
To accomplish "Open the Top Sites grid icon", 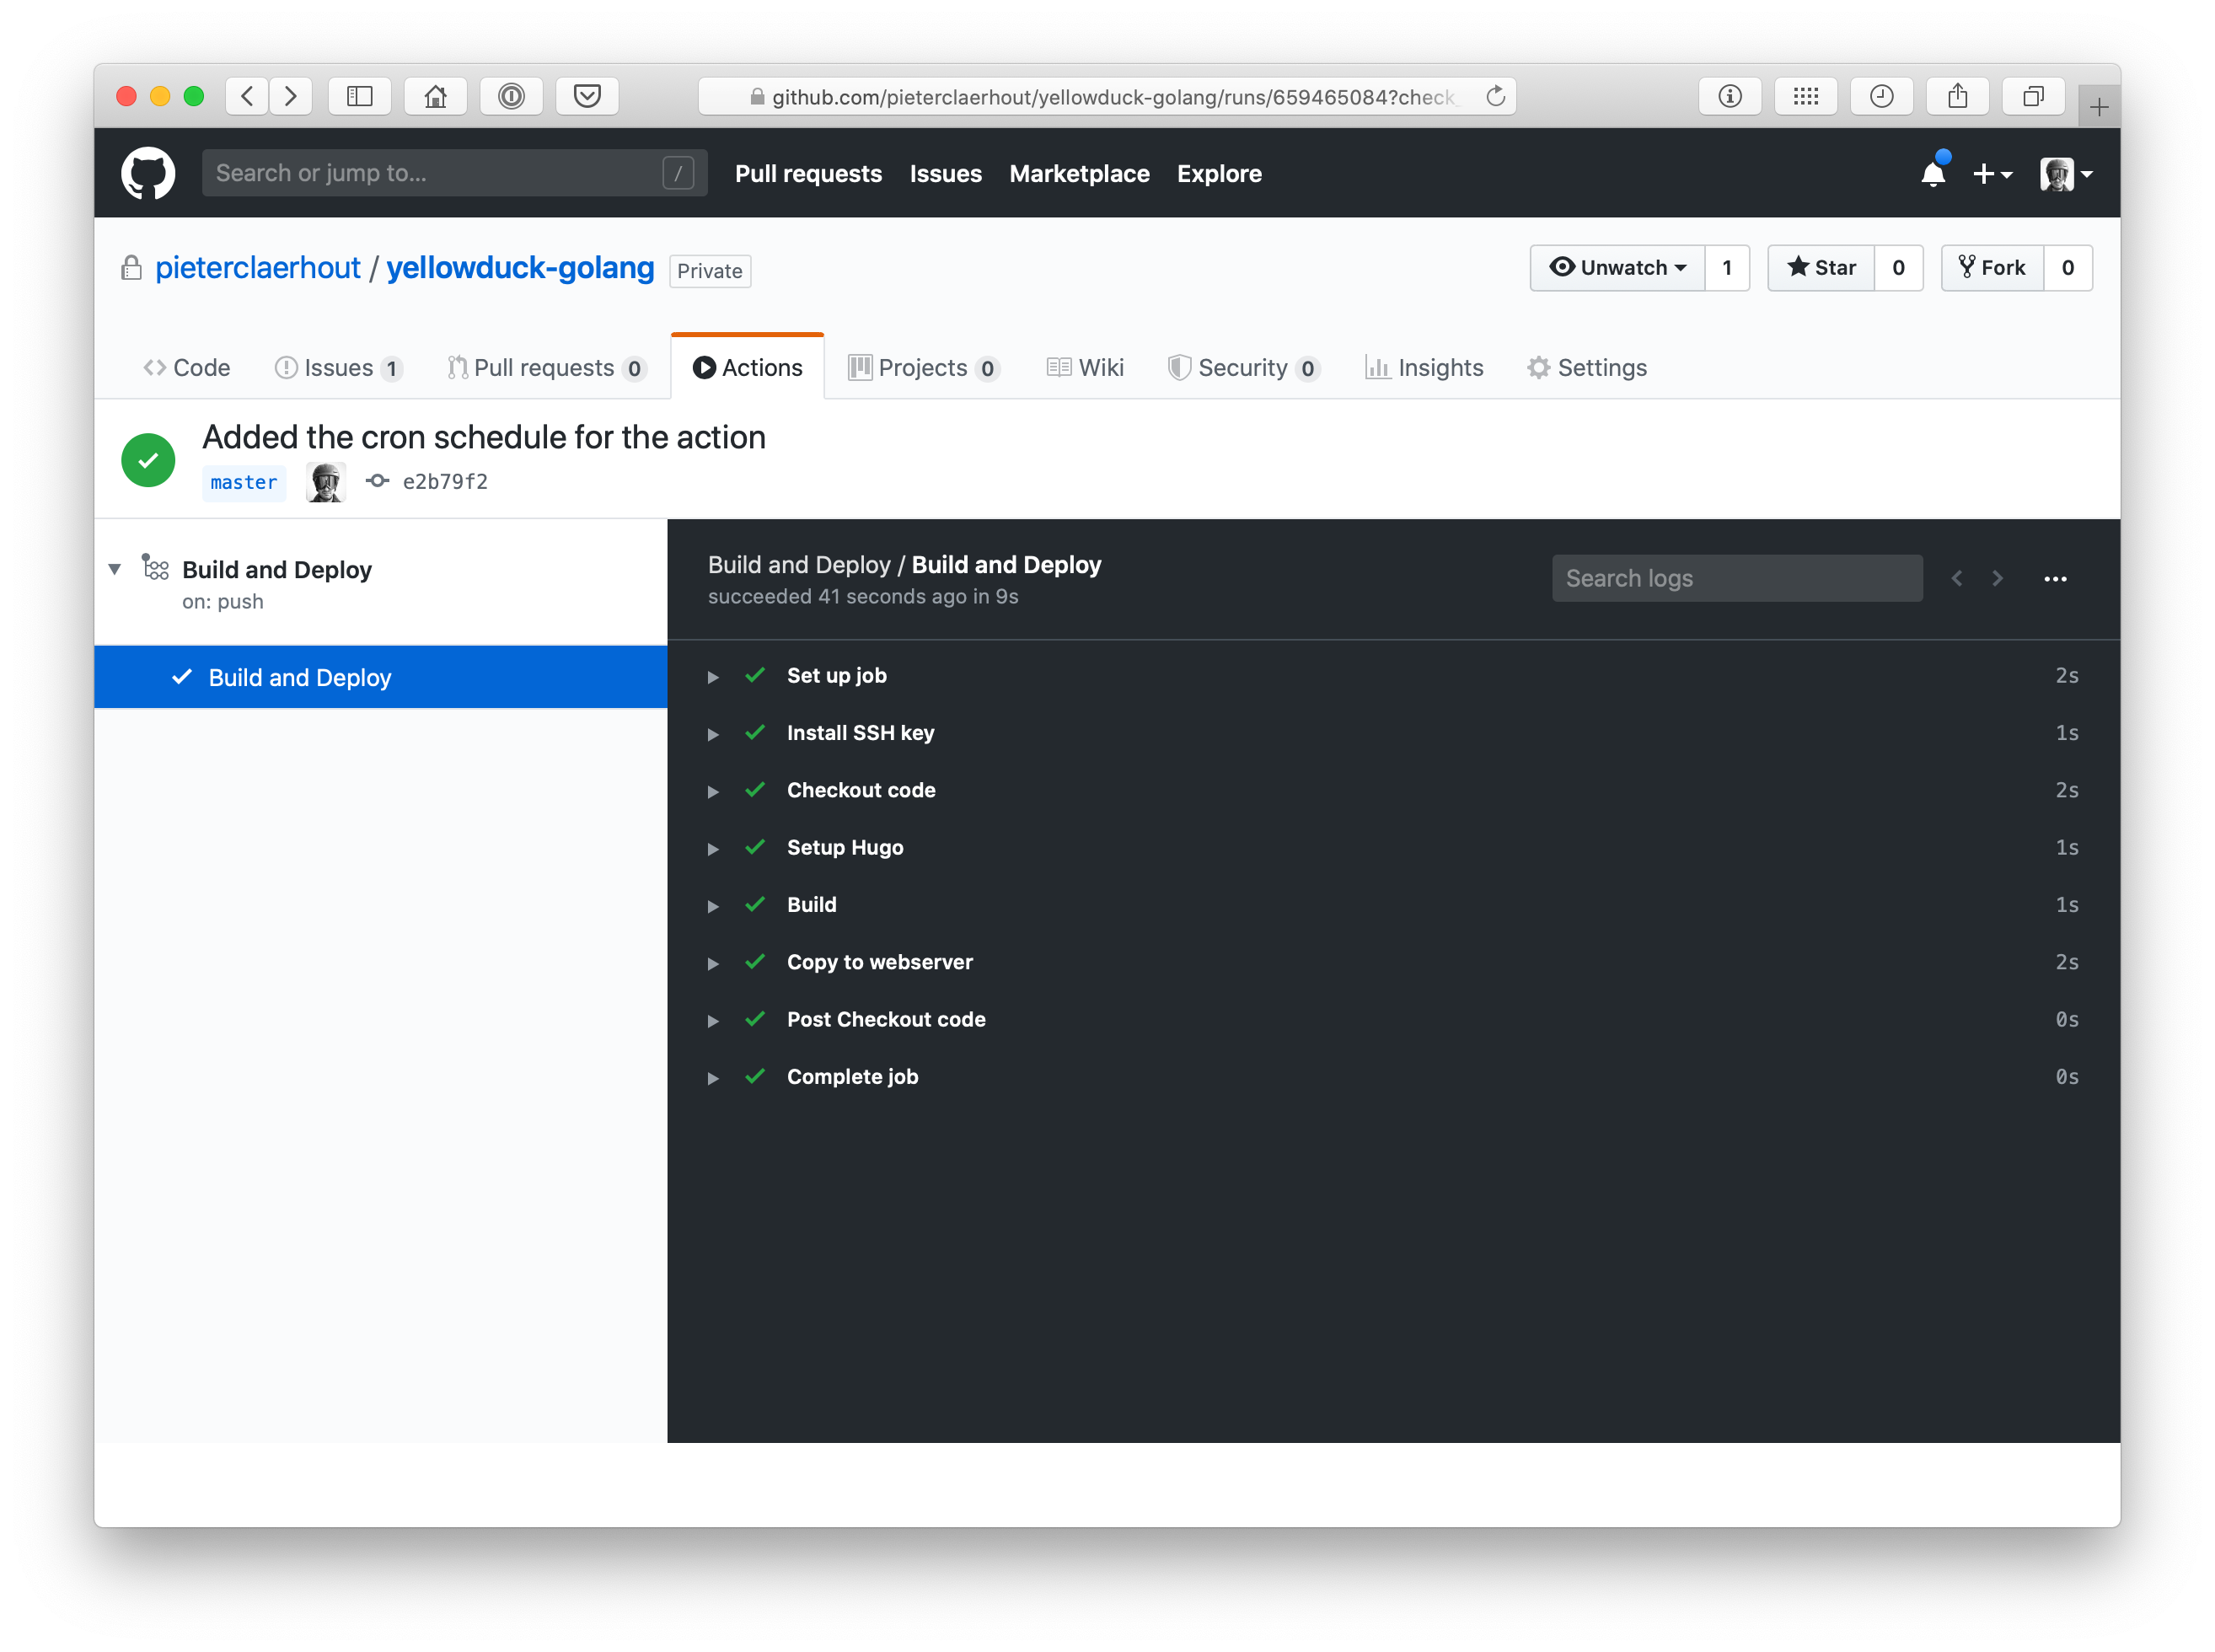I will 1806,96.
